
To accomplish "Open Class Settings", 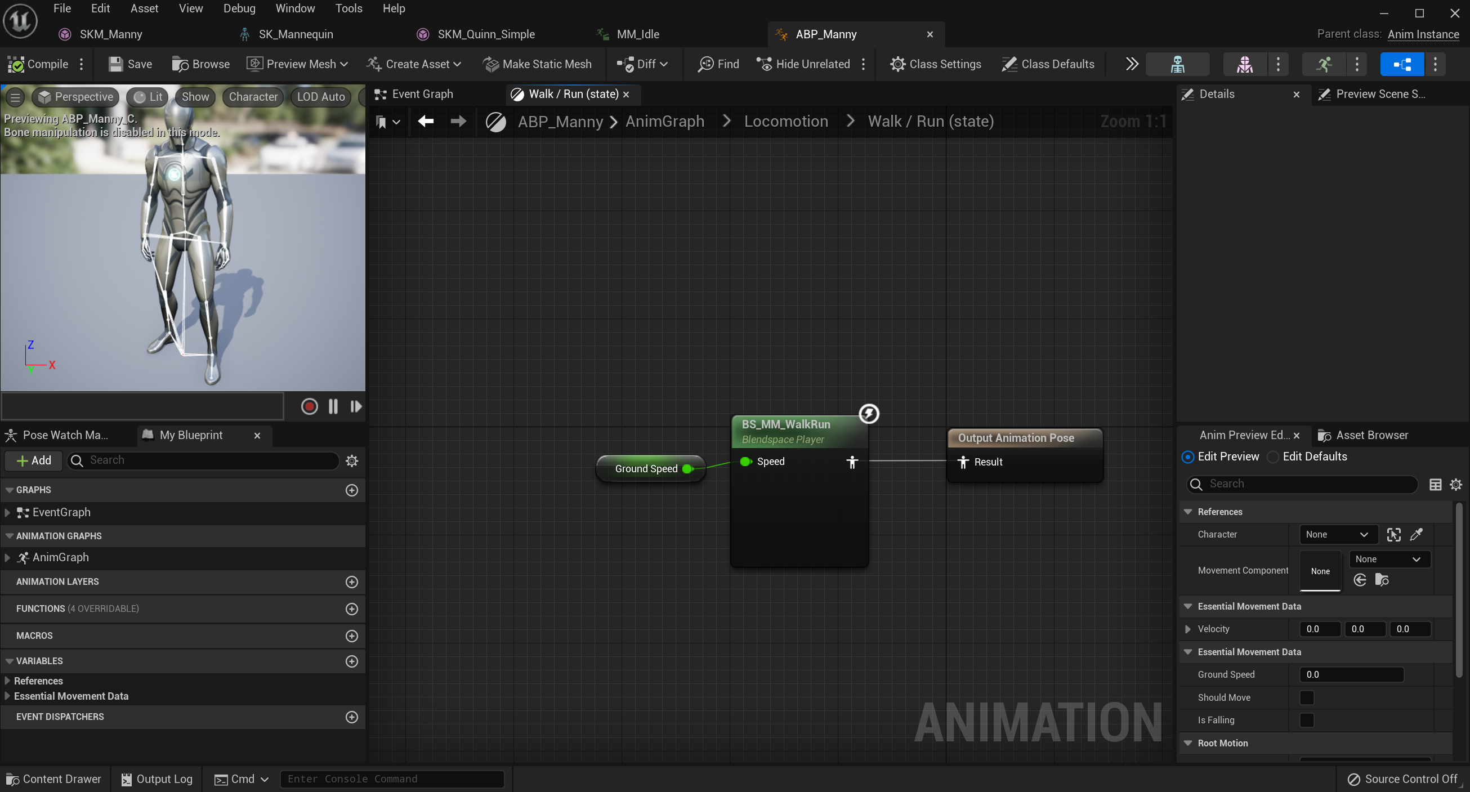I will 935,64.
